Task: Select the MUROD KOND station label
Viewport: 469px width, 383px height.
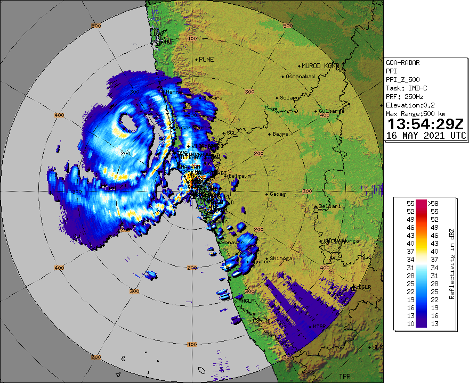Action: point(320,65)
